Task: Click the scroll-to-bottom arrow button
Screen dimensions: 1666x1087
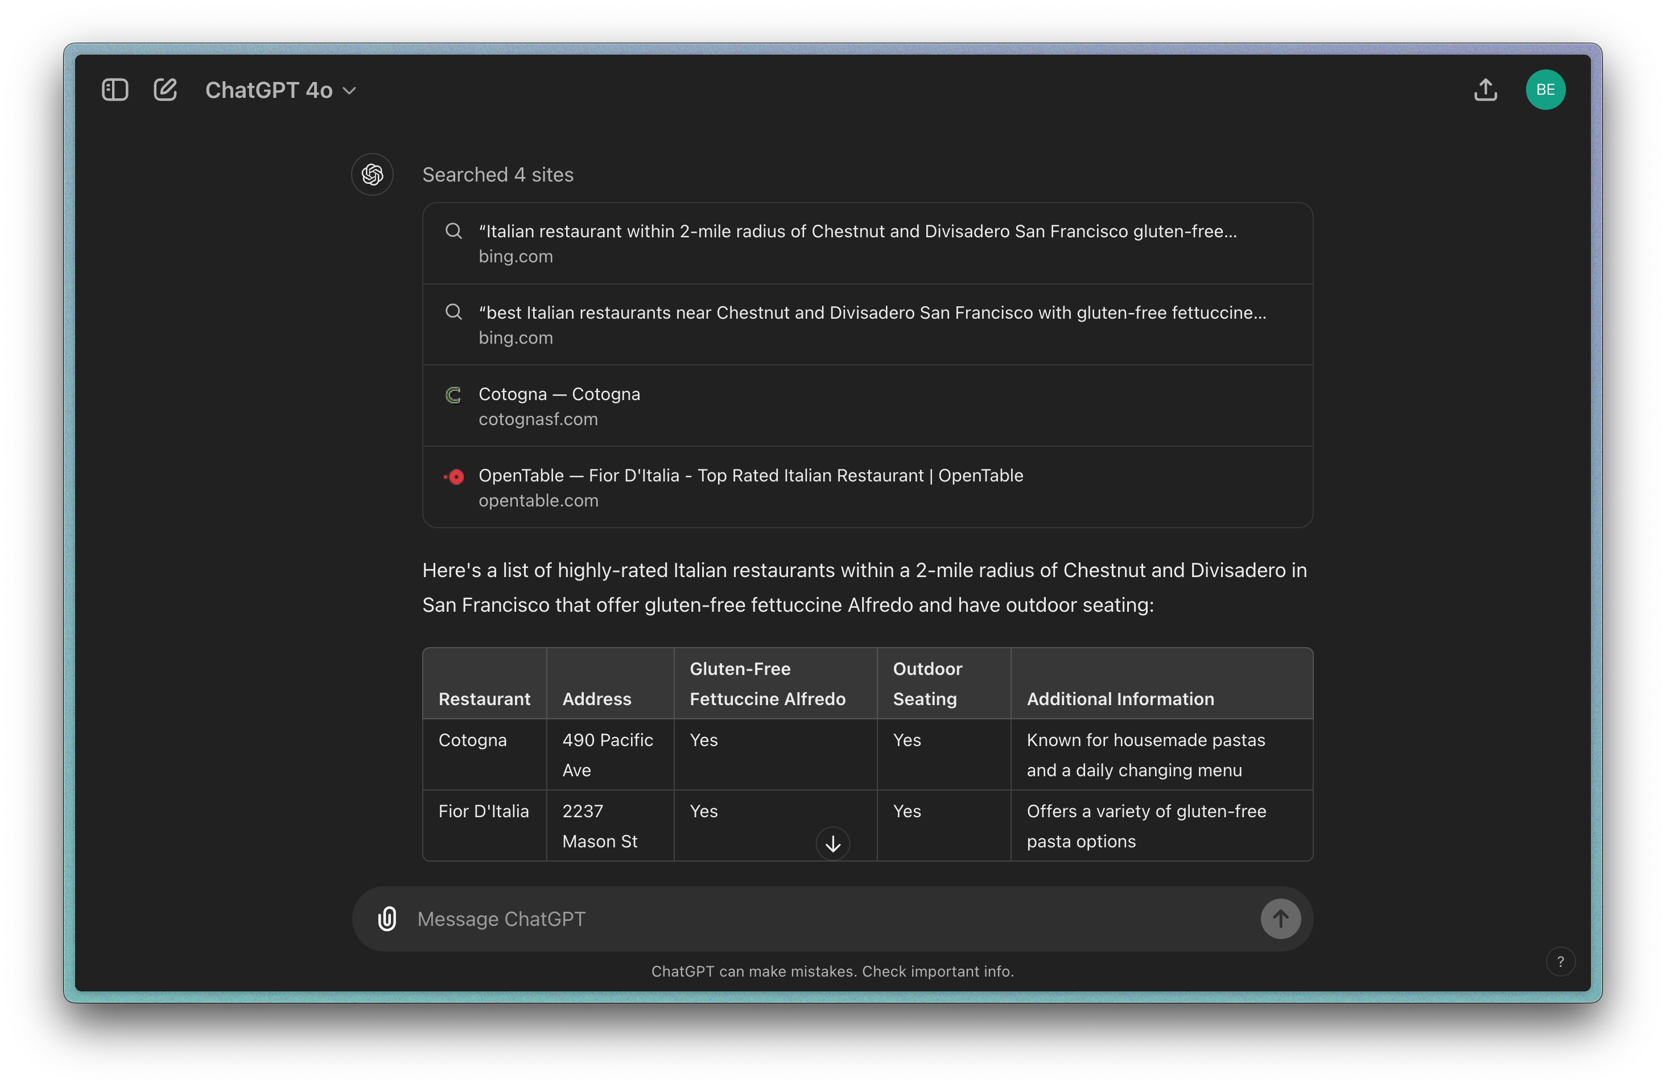Action: click(832, 843)
